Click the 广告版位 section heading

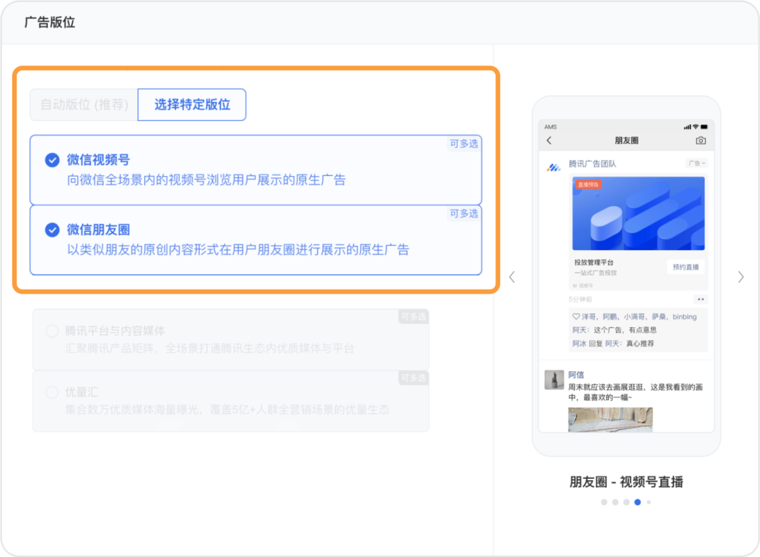pos(50,23)
